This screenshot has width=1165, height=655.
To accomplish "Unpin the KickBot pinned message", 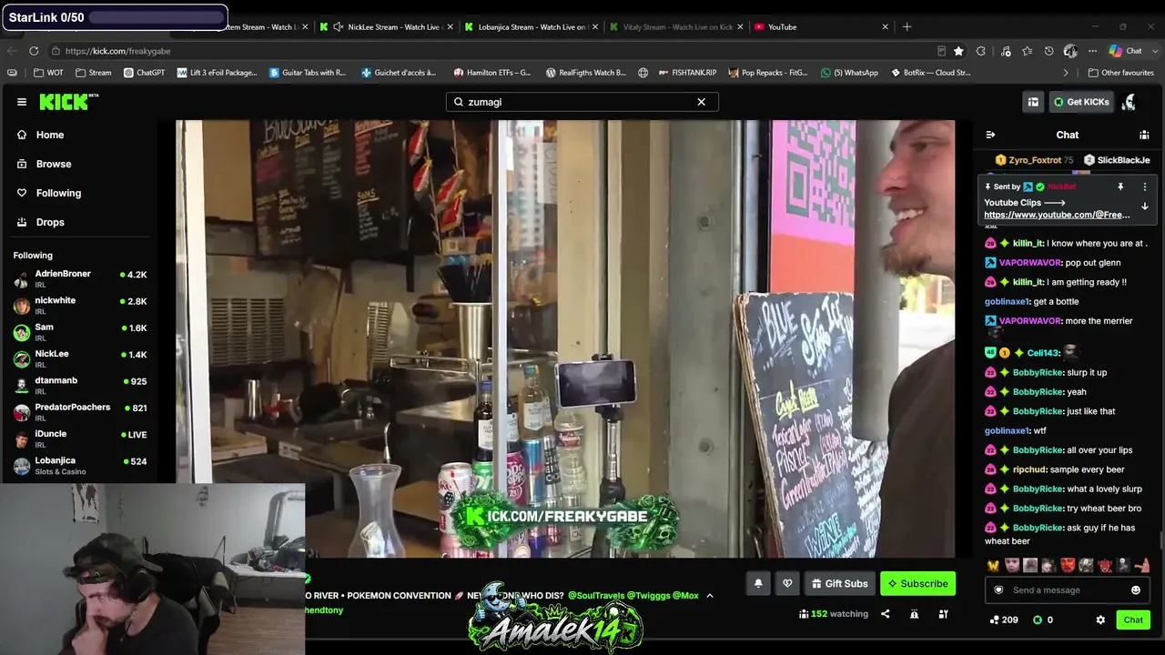I will (1120, 186).
